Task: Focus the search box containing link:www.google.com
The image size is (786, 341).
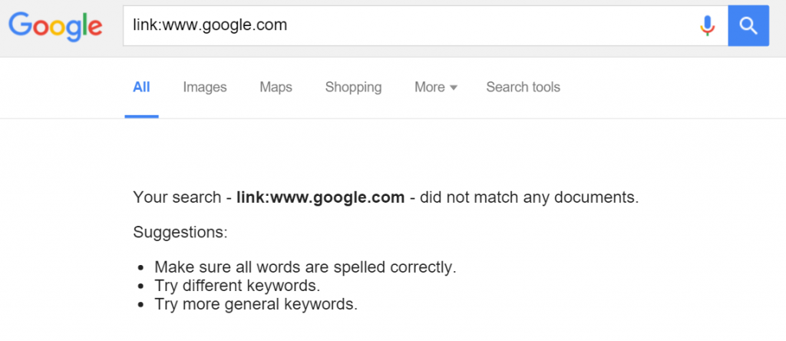Action: tap(411, 25)
